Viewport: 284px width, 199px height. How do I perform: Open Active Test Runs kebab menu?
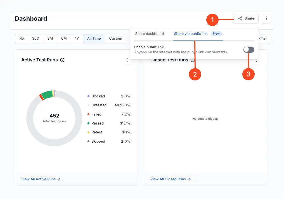click(x=127, y=60)
